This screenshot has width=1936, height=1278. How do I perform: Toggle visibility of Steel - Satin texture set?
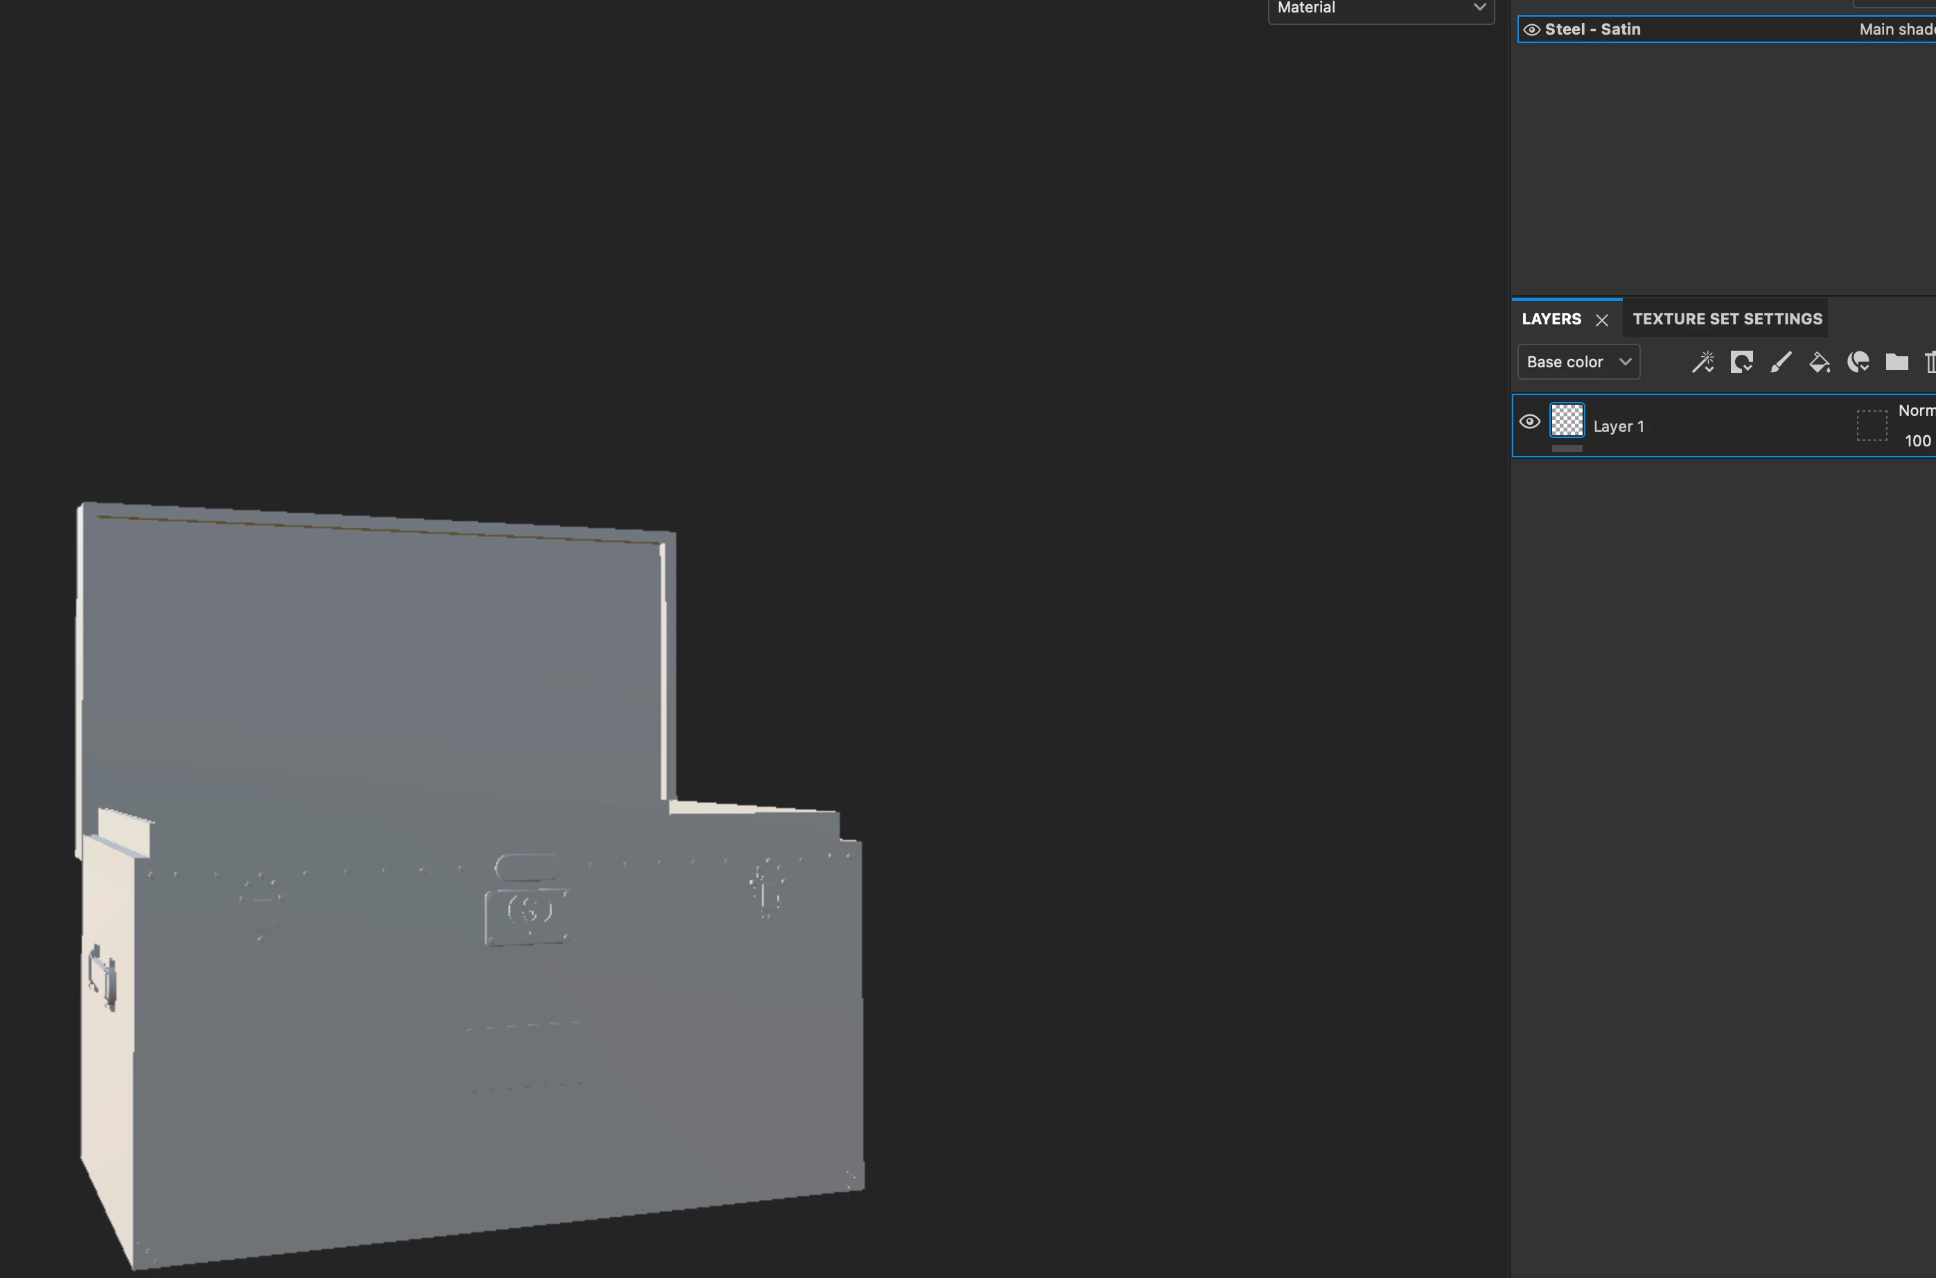click(x=1531, y=29)
